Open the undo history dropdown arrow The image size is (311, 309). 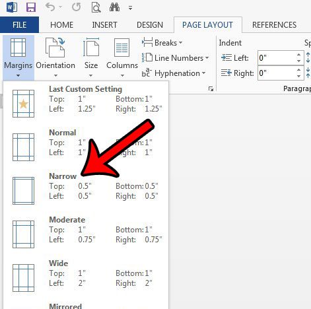60,8
